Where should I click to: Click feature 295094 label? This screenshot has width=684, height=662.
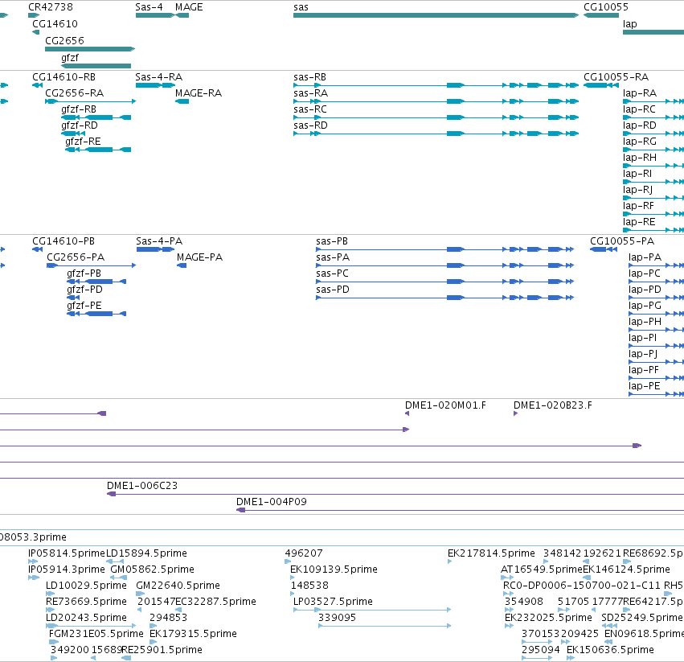coord(541,650)
